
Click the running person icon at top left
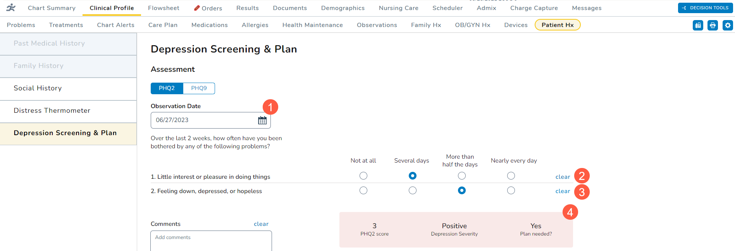point(11,7)
